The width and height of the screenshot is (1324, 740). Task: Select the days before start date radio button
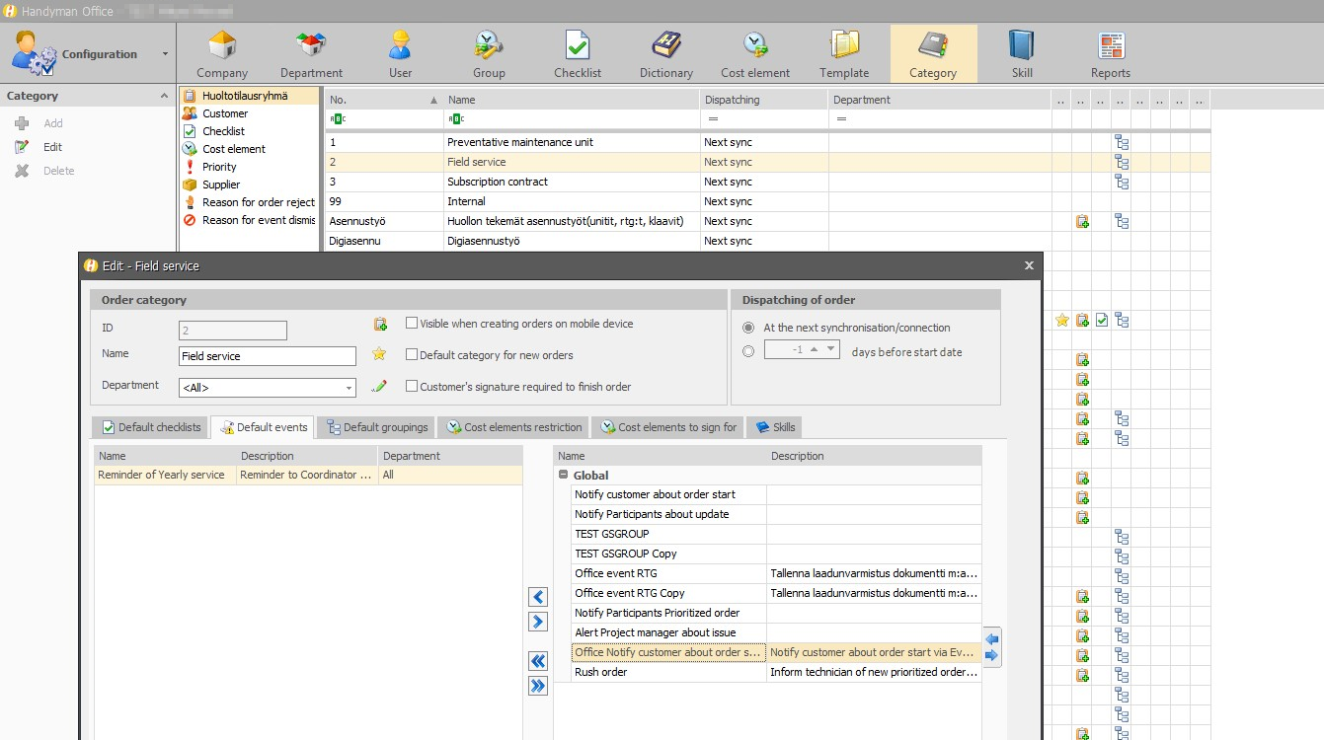(x=748, y=351)
